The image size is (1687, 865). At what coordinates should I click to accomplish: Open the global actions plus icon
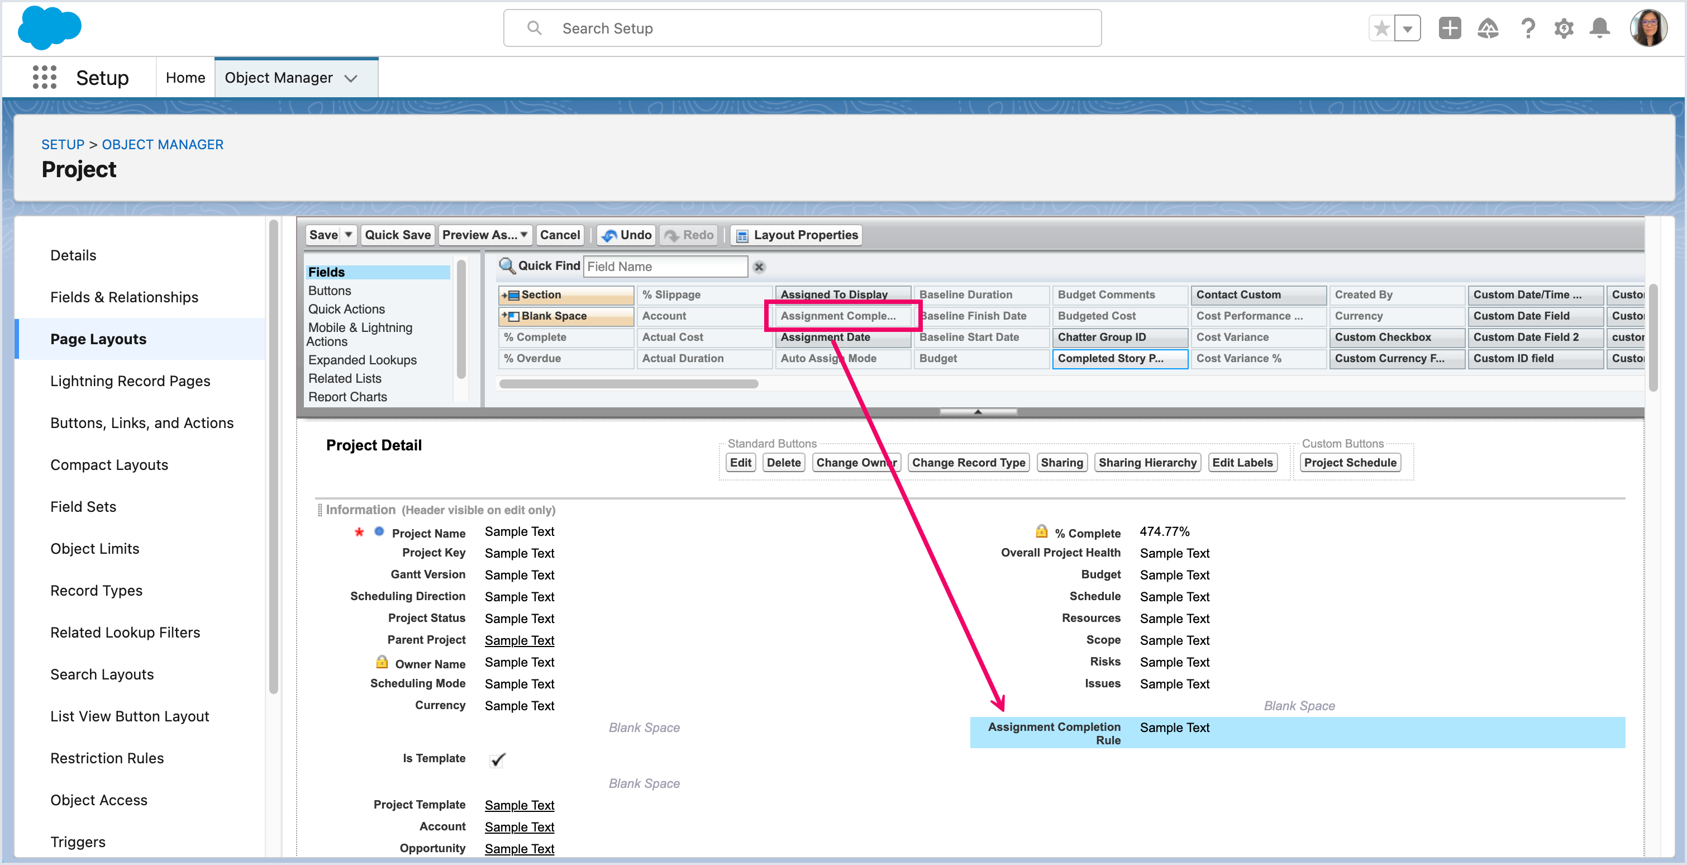coord(1449,28)
